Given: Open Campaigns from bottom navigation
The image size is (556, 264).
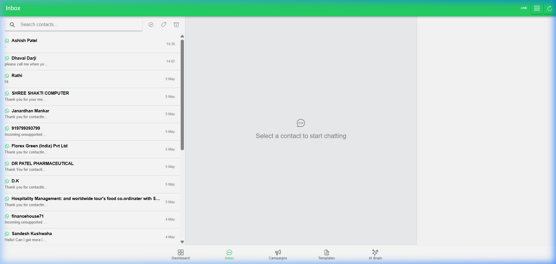Looking at the screenshot, I should (278, 255).
